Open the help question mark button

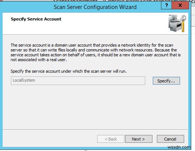[167, 5]
